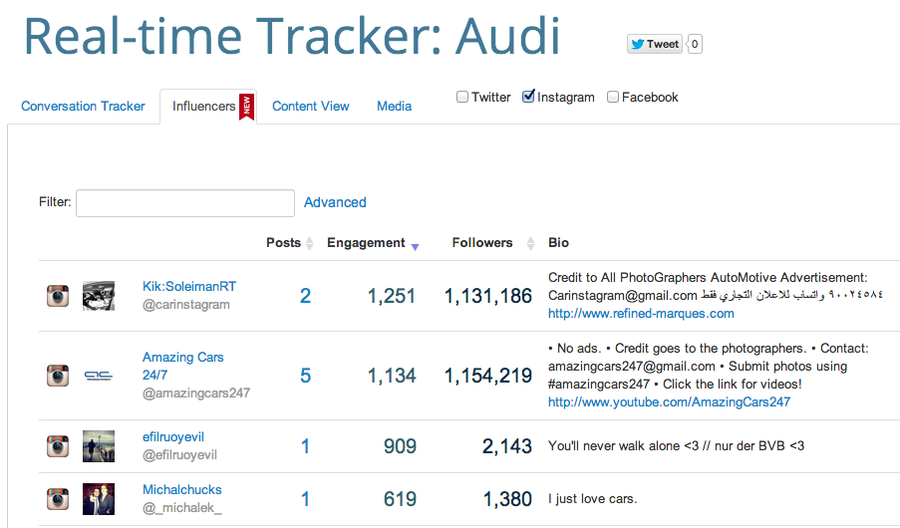Click the @carinstagram handle text
The width and height of the screenshot is (900, 528).
point(186,305)
